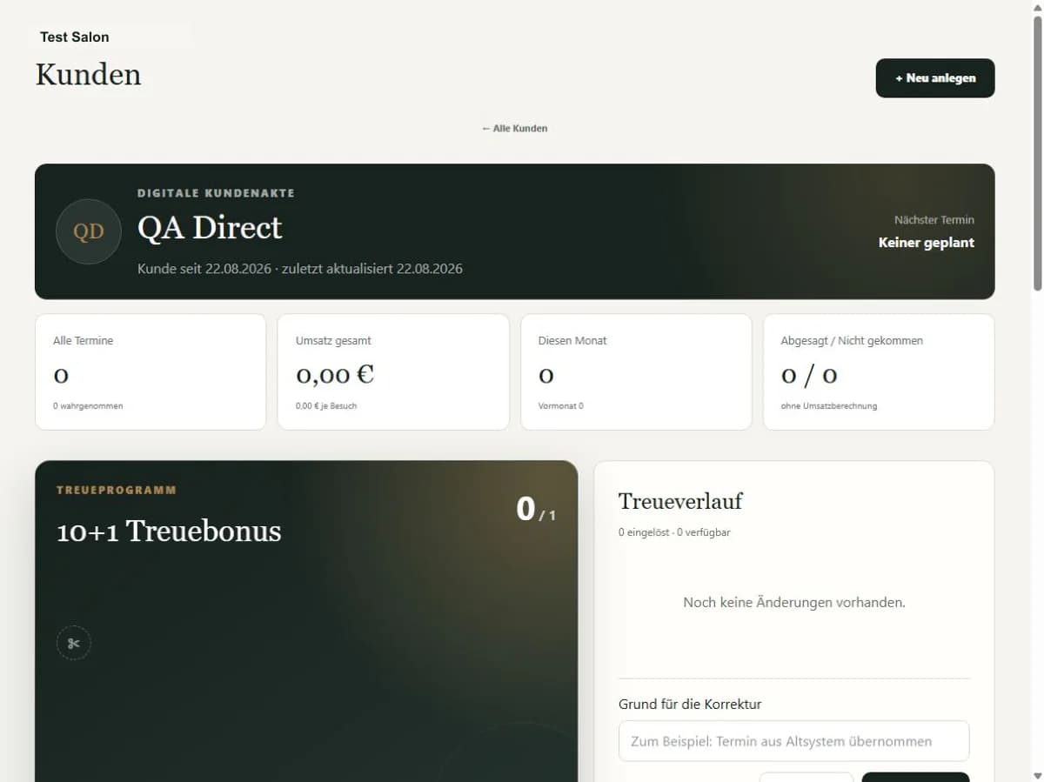Image resolution: width=1044 pixels, height=782 pixels.
Task: Click 'ohne Umsatzberechnung' text
Action: point(829,406)
